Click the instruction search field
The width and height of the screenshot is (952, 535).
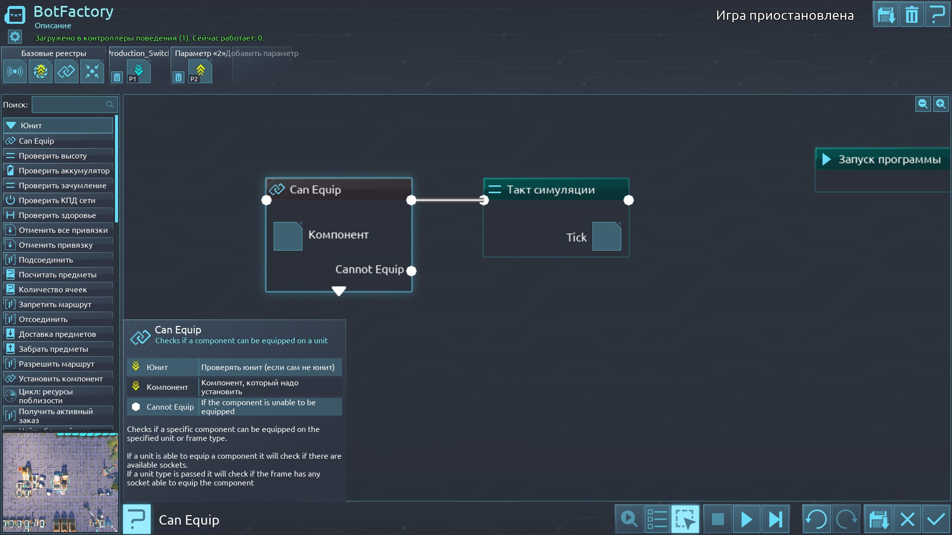[x=69, y=105]
